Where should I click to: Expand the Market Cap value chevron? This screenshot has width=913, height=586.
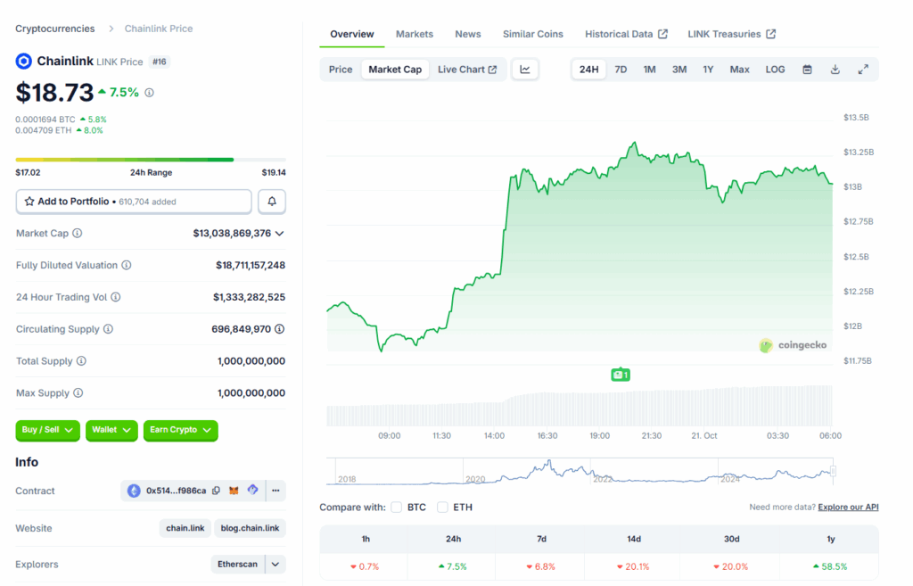[280, 234]
